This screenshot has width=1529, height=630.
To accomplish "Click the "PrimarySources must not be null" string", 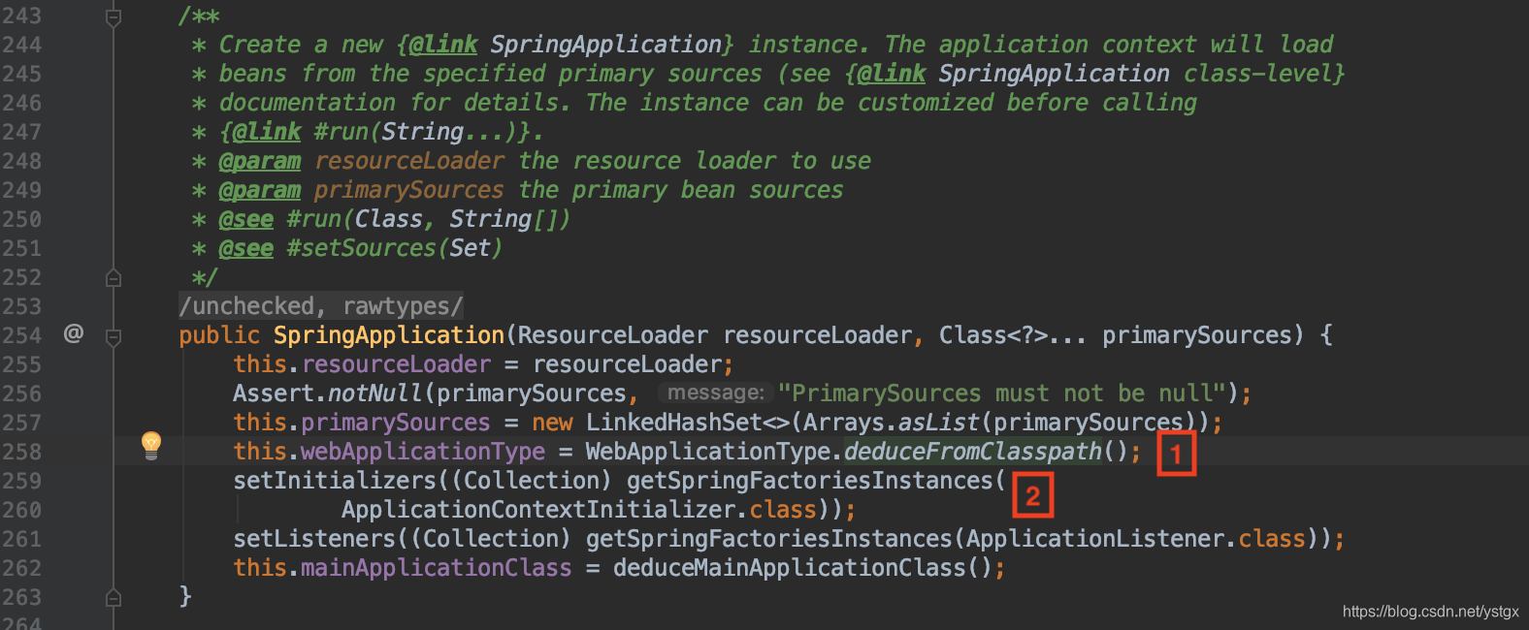I will (x=1002, y=394).
